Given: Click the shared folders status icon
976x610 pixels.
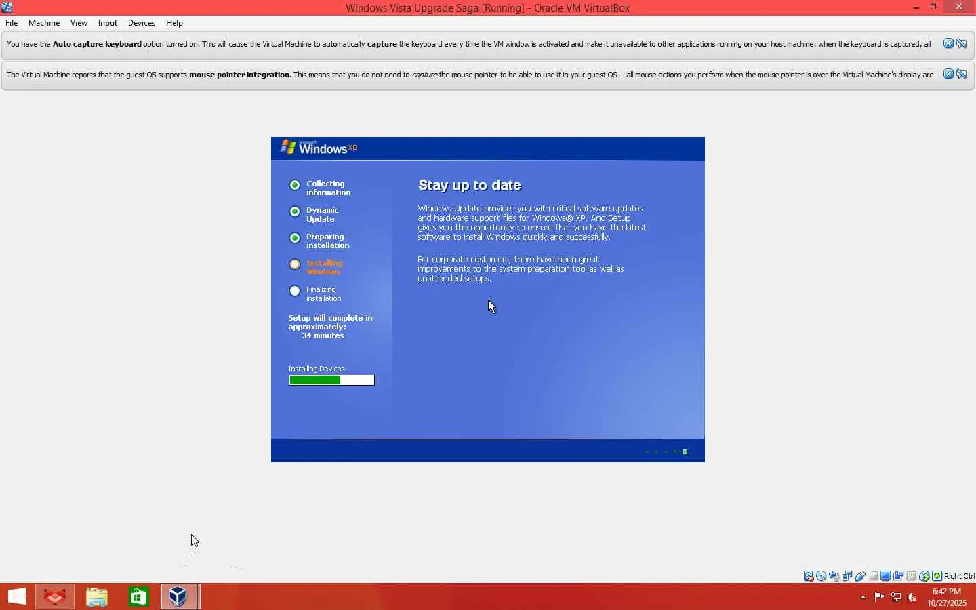Looking at the screenshot, I should [x=873, y=576].
